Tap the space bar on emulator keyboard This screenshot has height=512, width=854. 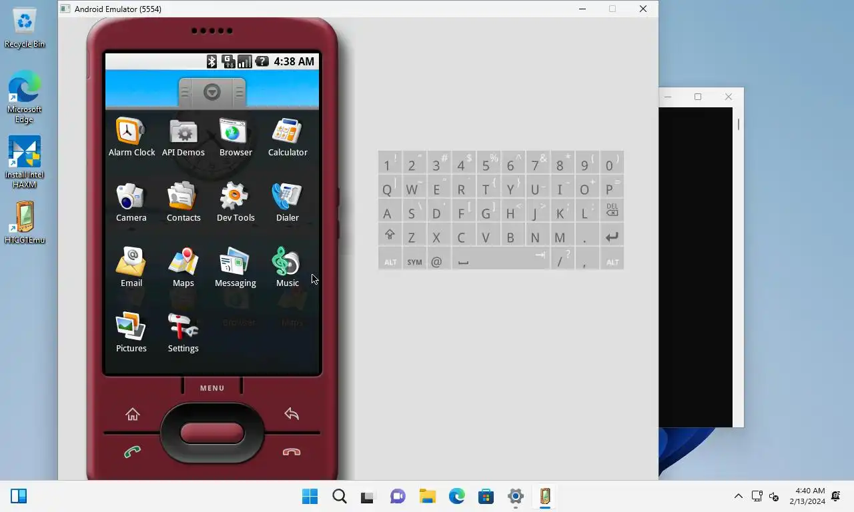tap(500, 260)
